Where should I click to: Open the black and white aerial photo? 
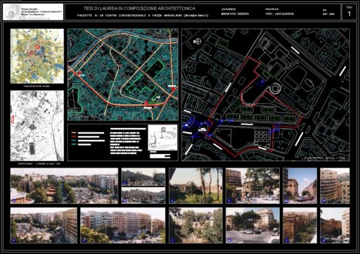pos(37,126)
